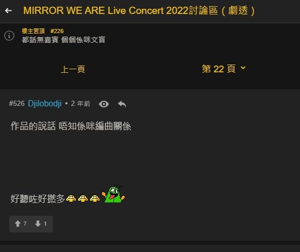300x252 pixels.
Task: Click the 2 年前 timestamp
Action: (80, 104)
